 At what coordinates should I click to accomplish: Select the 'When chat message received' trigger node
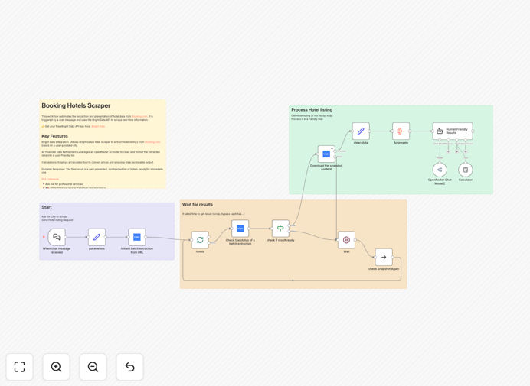[x=57, y=237]
